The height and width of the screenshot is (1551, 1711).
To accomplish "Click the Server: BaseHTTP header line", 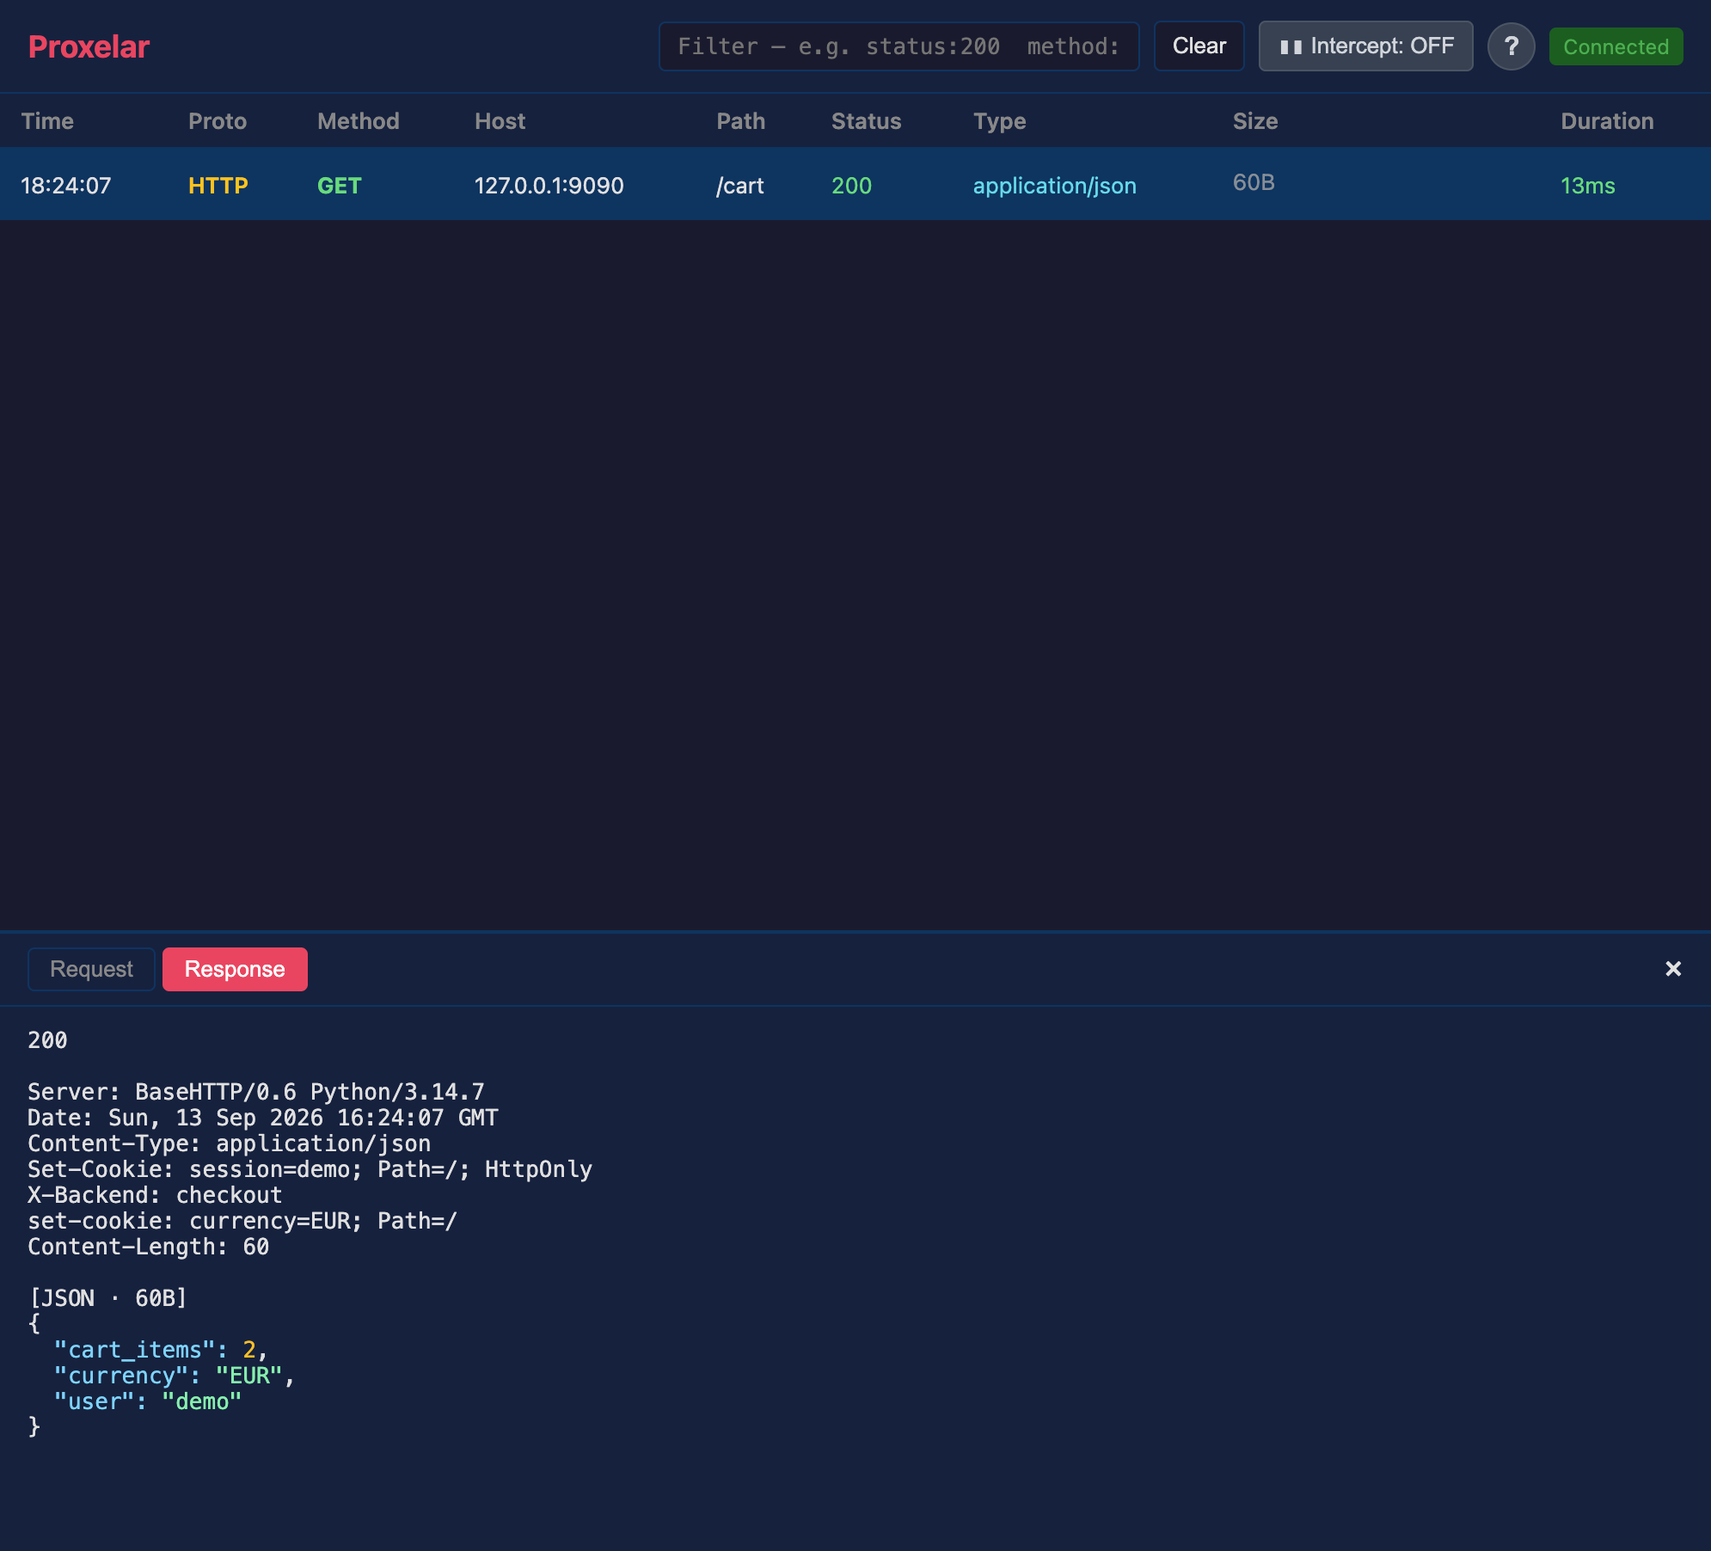I will [x=256, y=1092].
